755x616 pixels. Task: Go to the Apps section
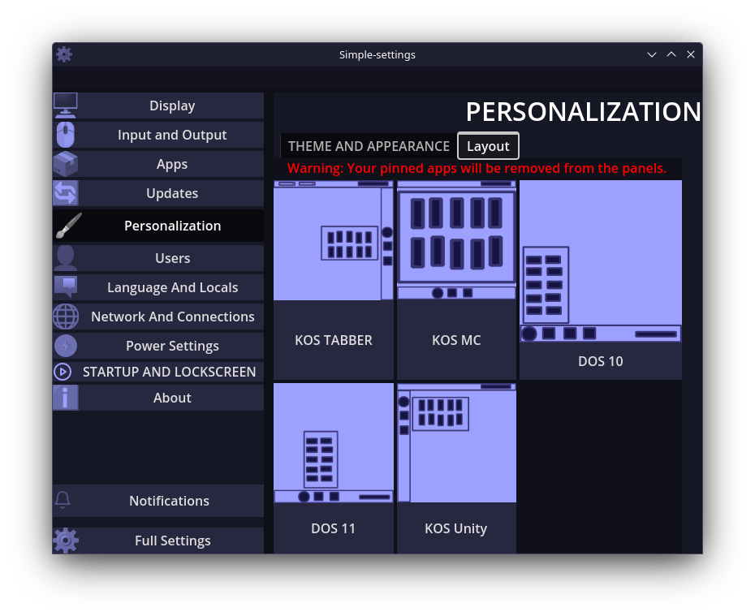(158, 164)
